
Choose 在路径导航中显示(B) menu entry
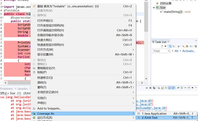(83, 35)
